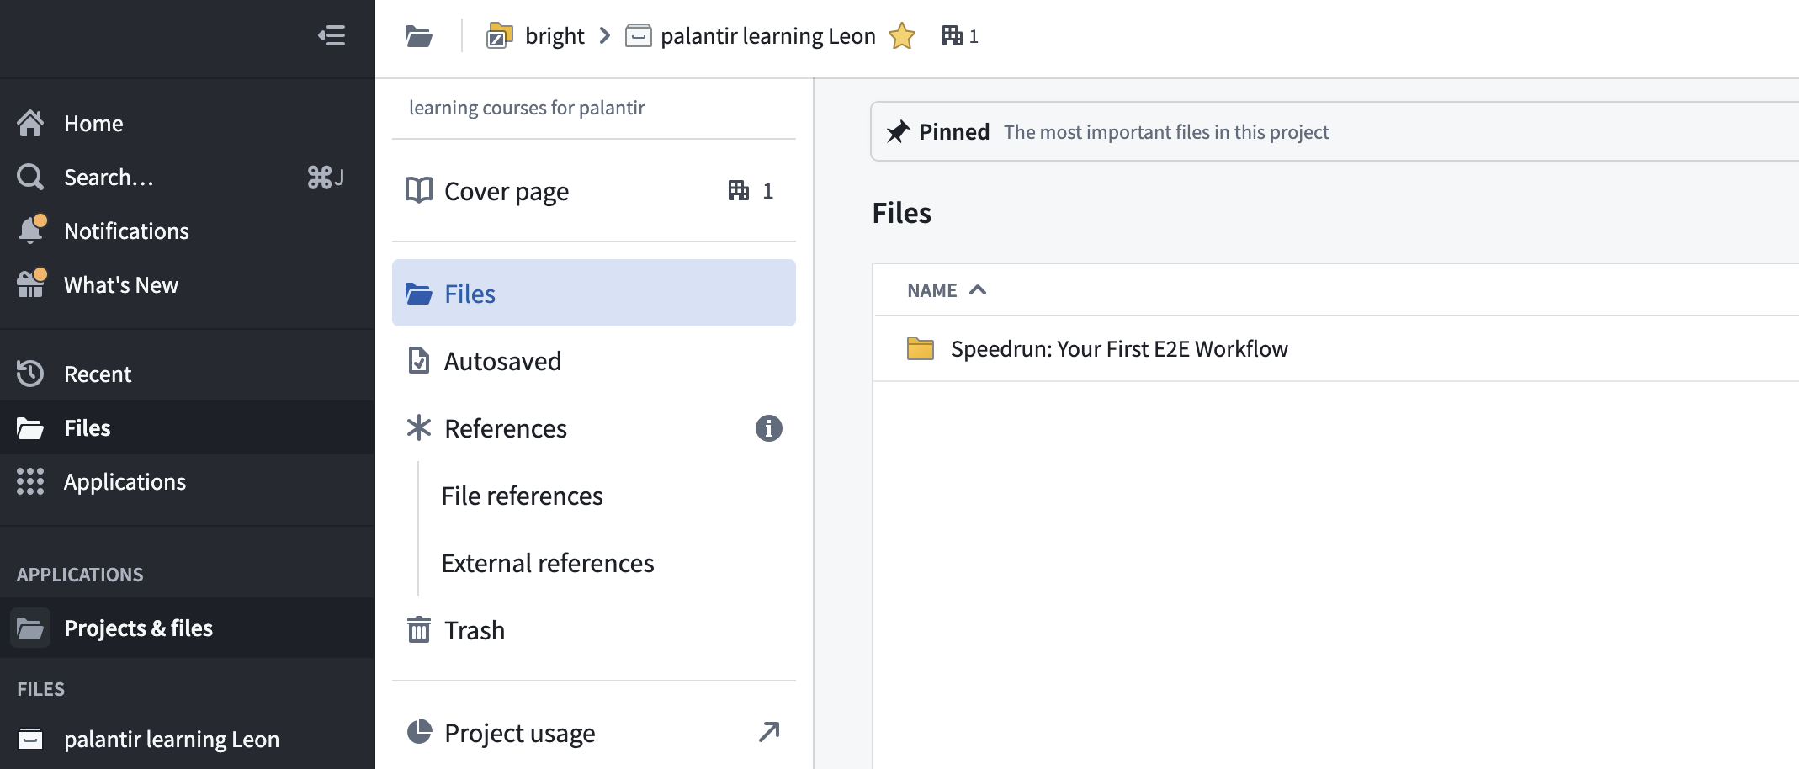Open the References info icon
The width and height of the screenshot is (1799, 769).
coord(768,428)
